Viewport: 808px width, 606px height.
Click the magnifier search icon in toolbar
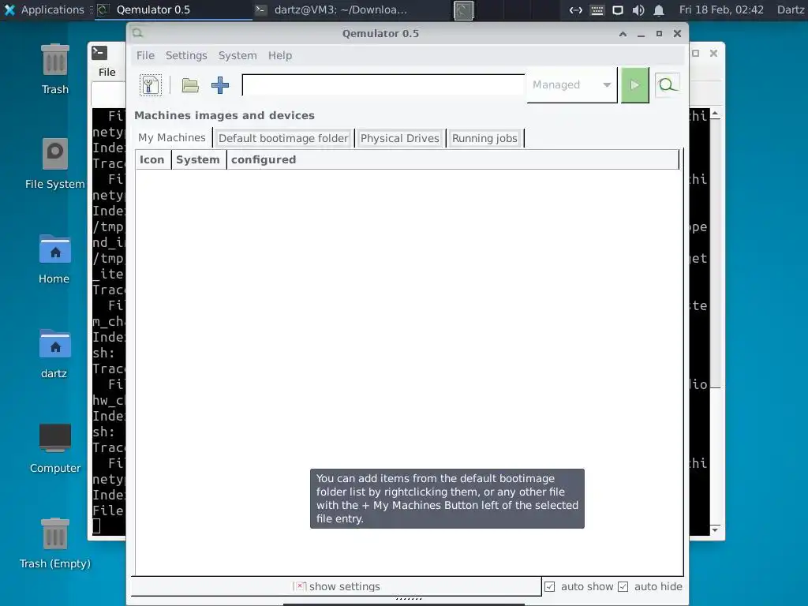click(x=668, y=85)
